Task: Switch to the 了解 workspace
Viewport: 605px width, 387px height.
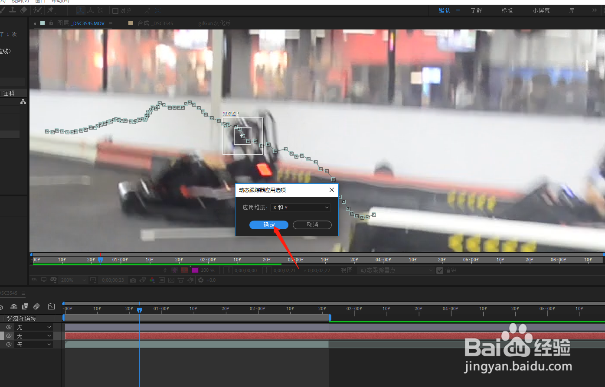Action: (476, 10)
